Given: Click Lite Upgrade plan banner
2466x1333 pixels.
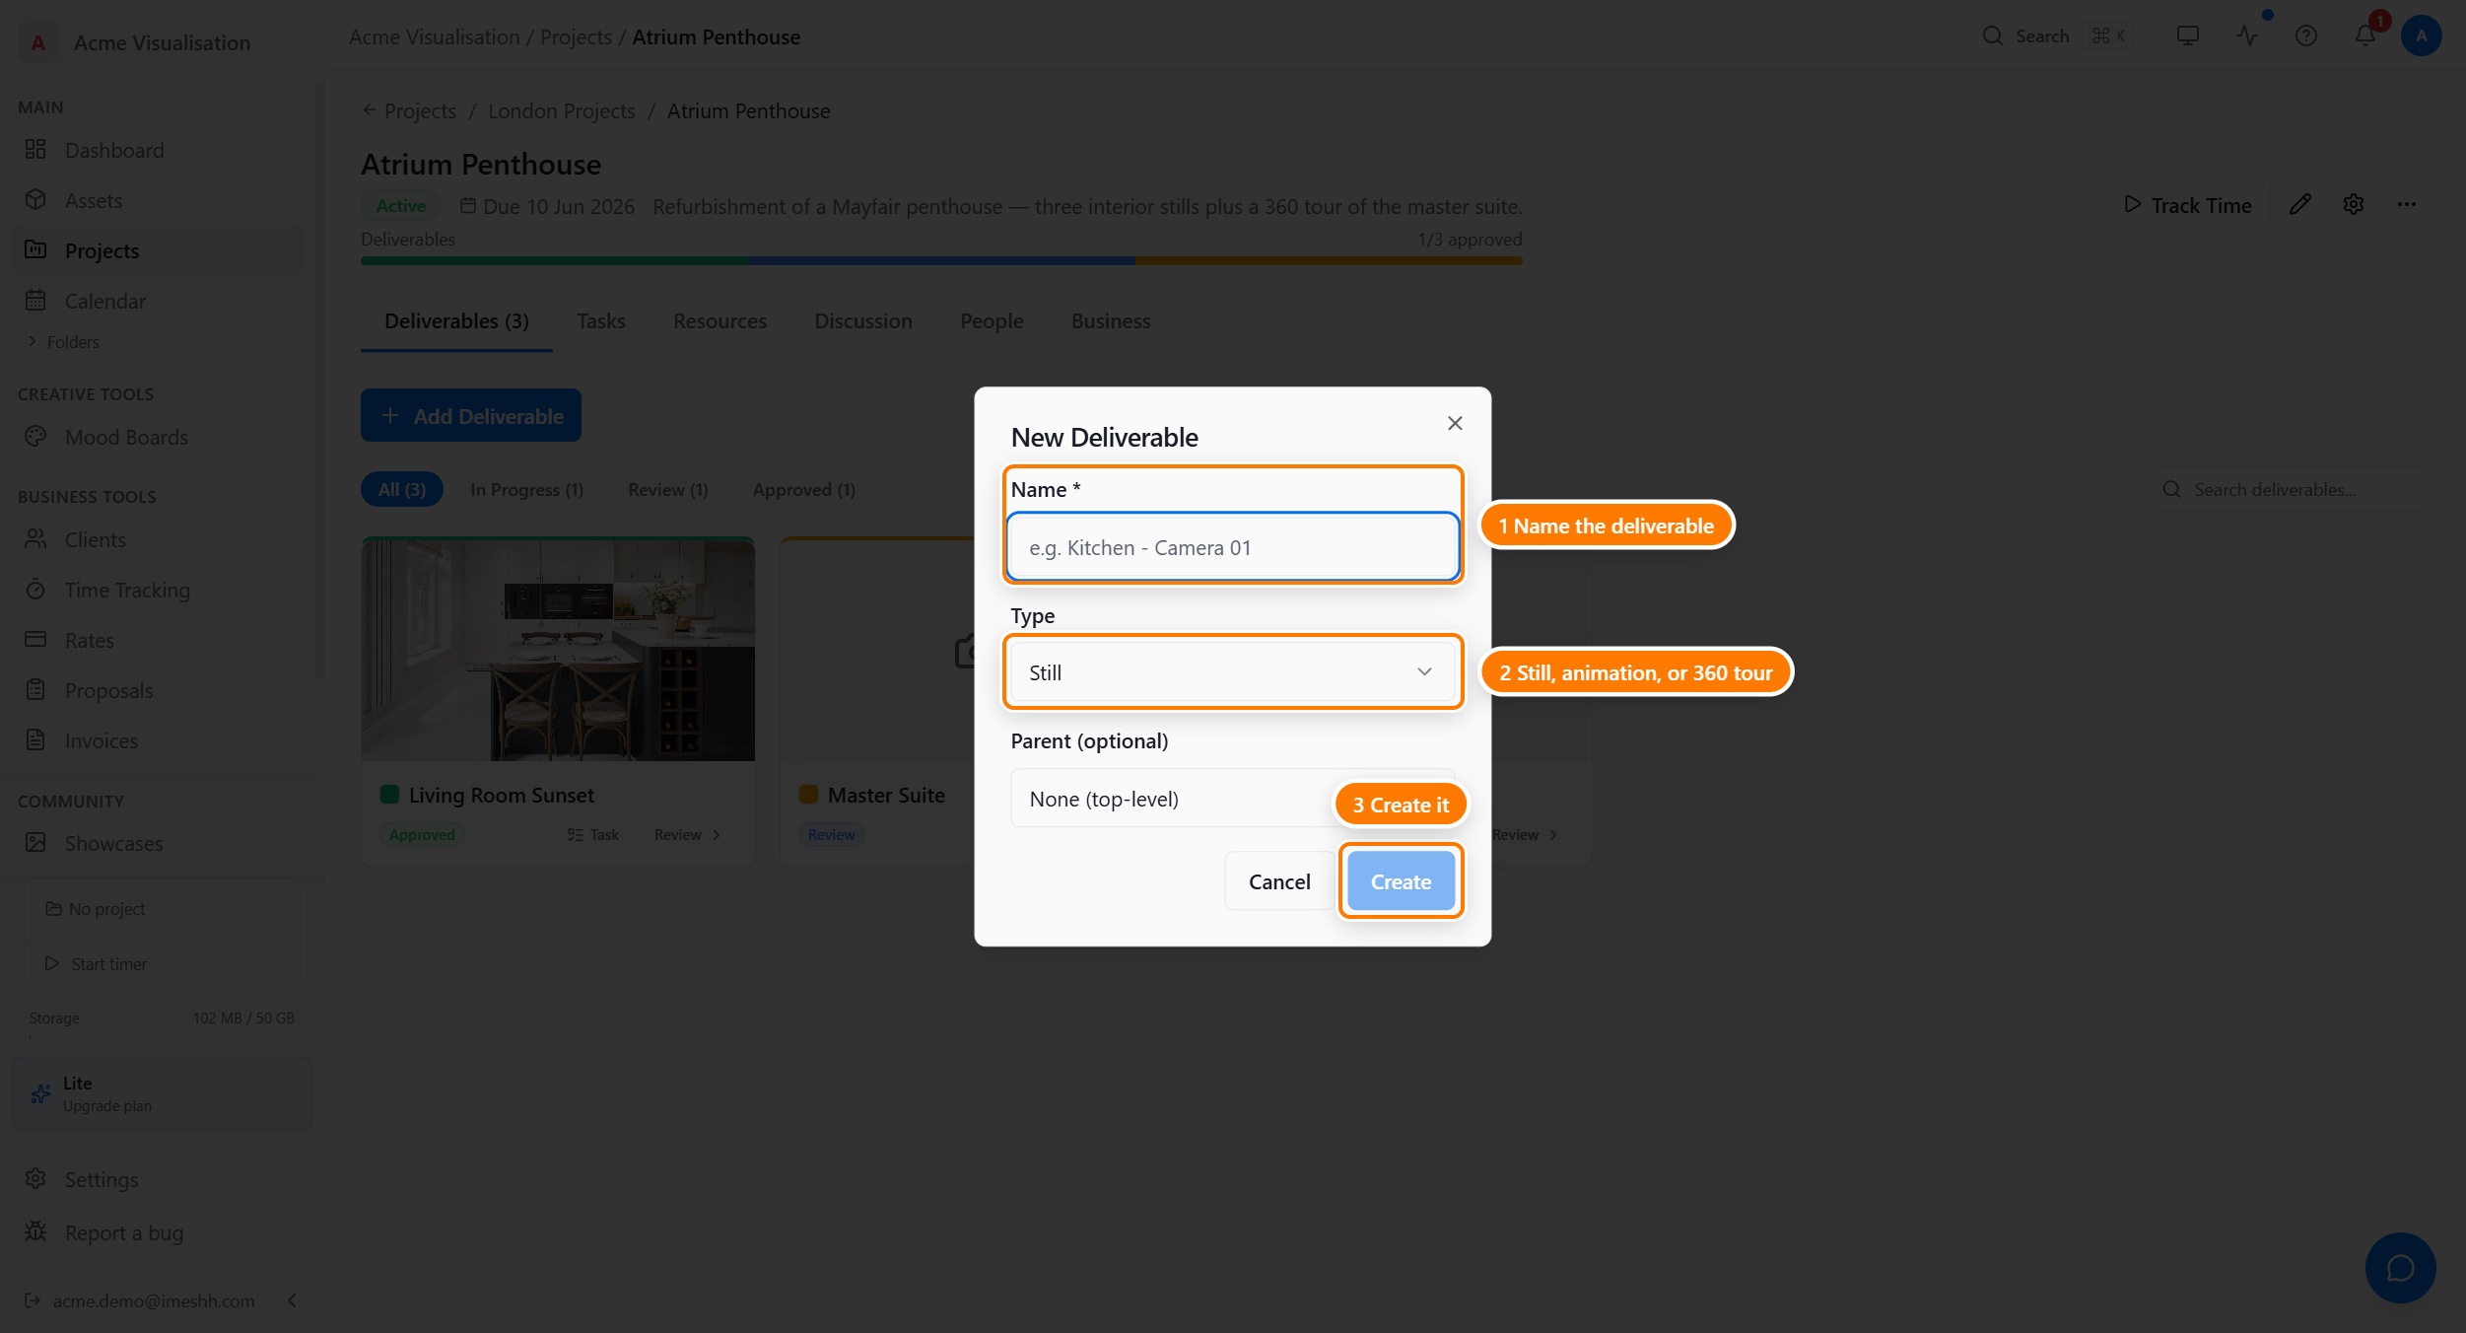Looking at the screenshot, I should tap(162, 1093).
